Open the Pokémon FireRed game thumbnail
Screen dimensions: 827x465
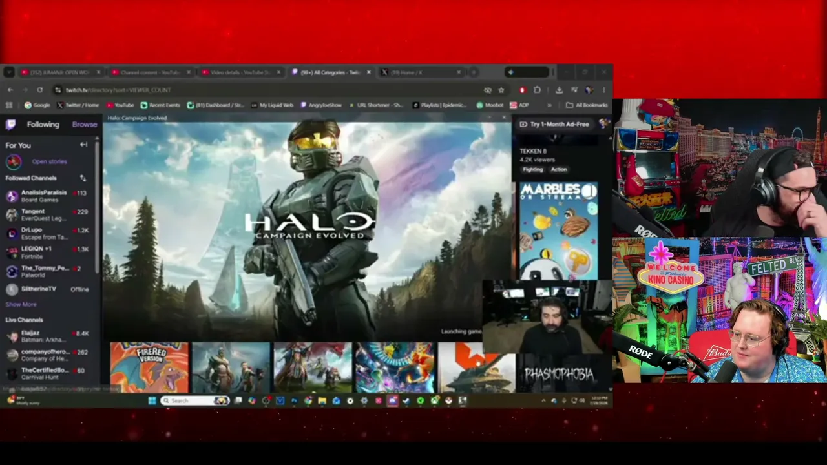click(x=149, y=367)
